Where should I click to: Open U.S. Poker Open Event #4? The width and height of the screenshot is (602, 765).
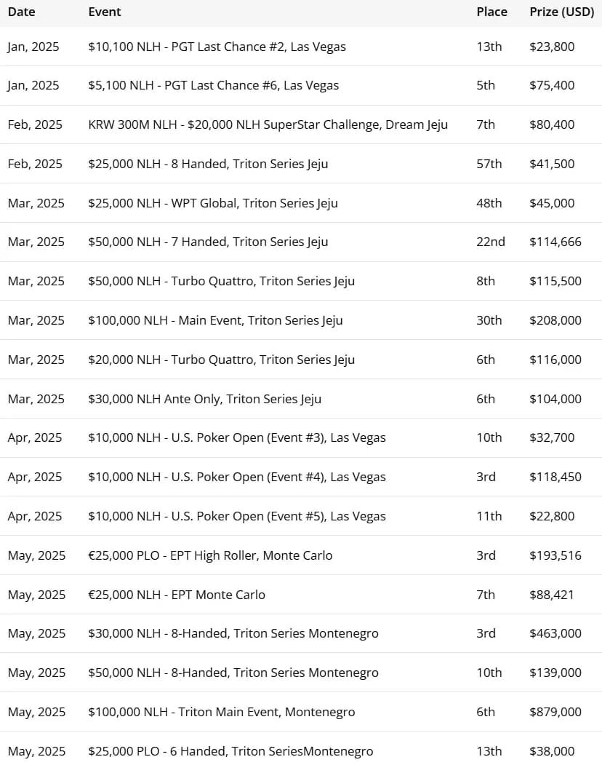click(237, 477)
